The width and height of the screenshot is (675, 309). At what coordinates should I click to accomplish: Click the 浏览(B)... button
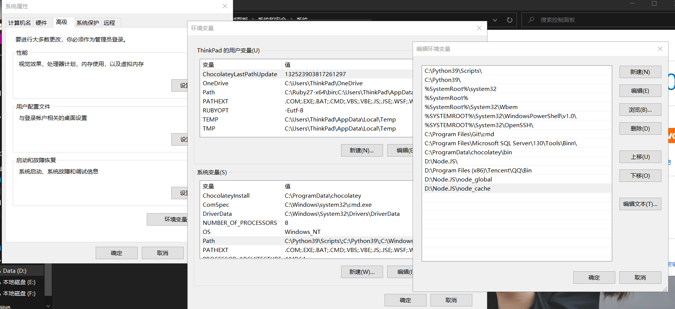[x=640, y=109]
